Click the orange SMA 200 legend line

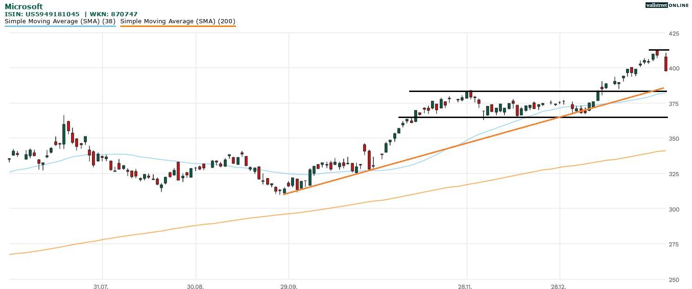[x=178, y=26]
